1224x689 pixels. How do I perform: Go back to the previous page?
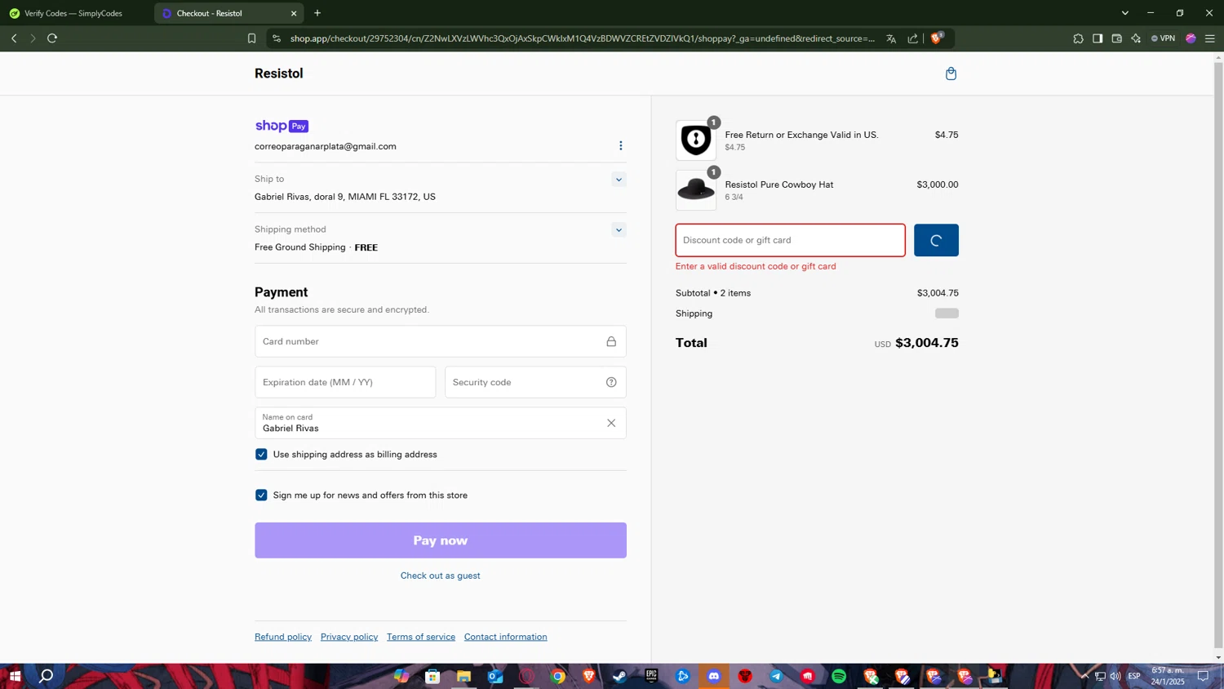[x=14, y=38]
